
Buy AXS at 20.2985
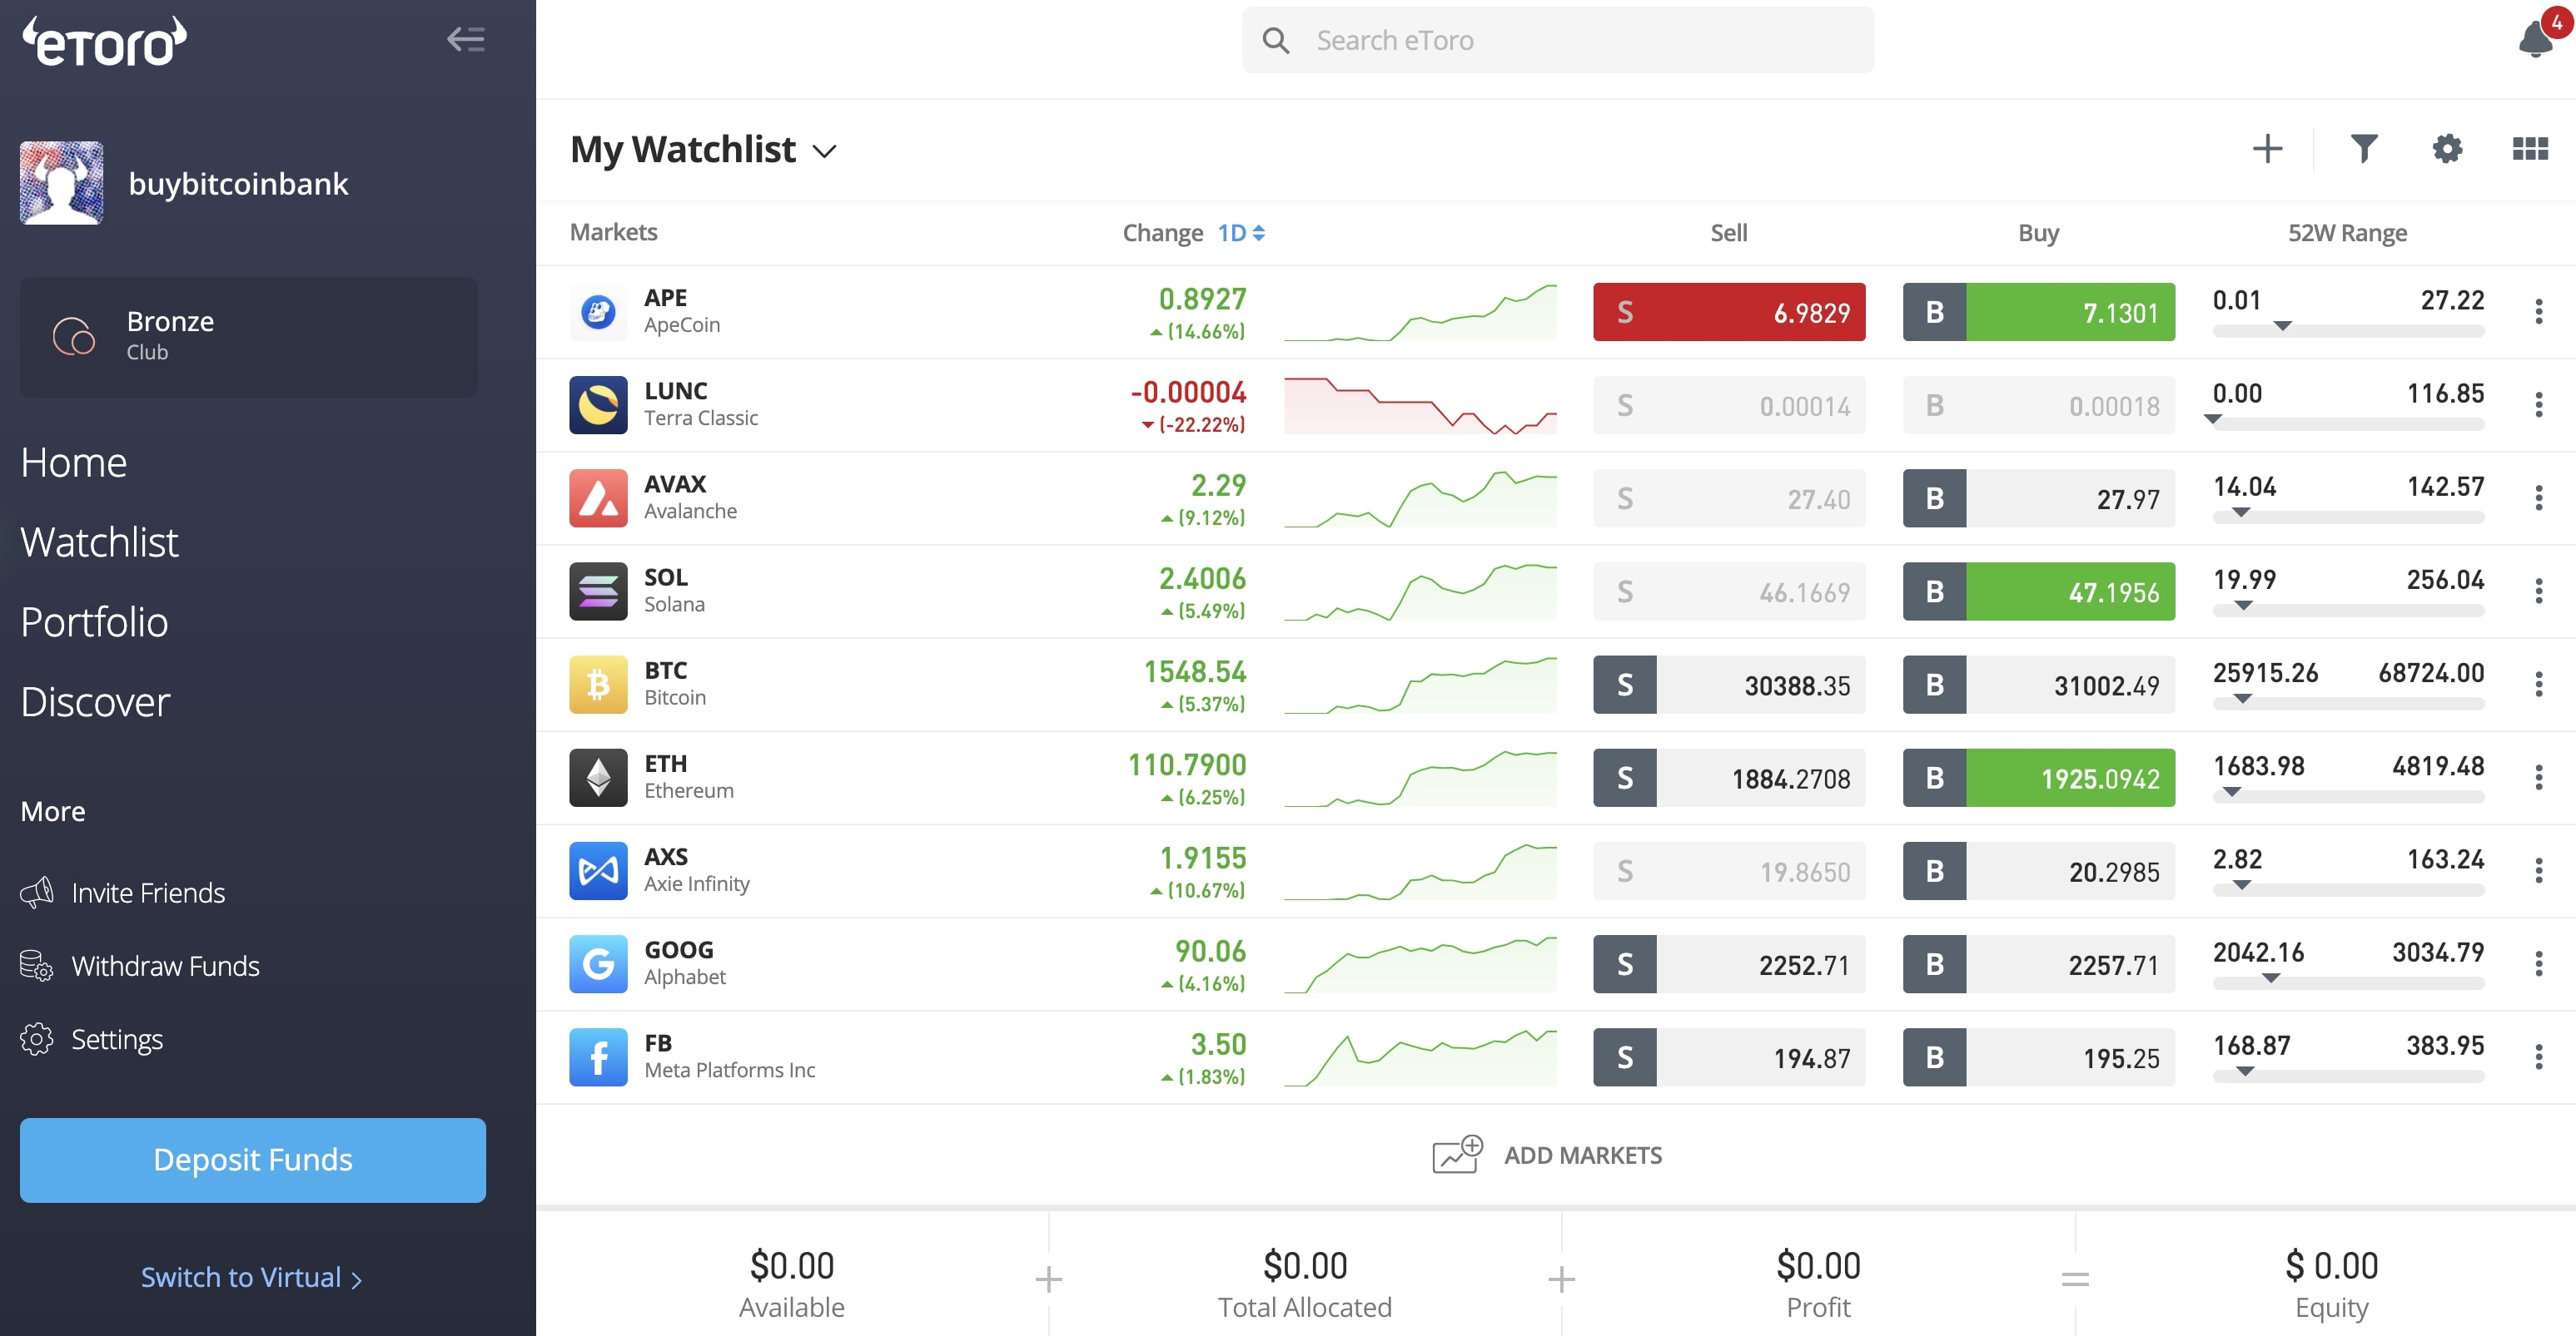(x=2039, y=870)
